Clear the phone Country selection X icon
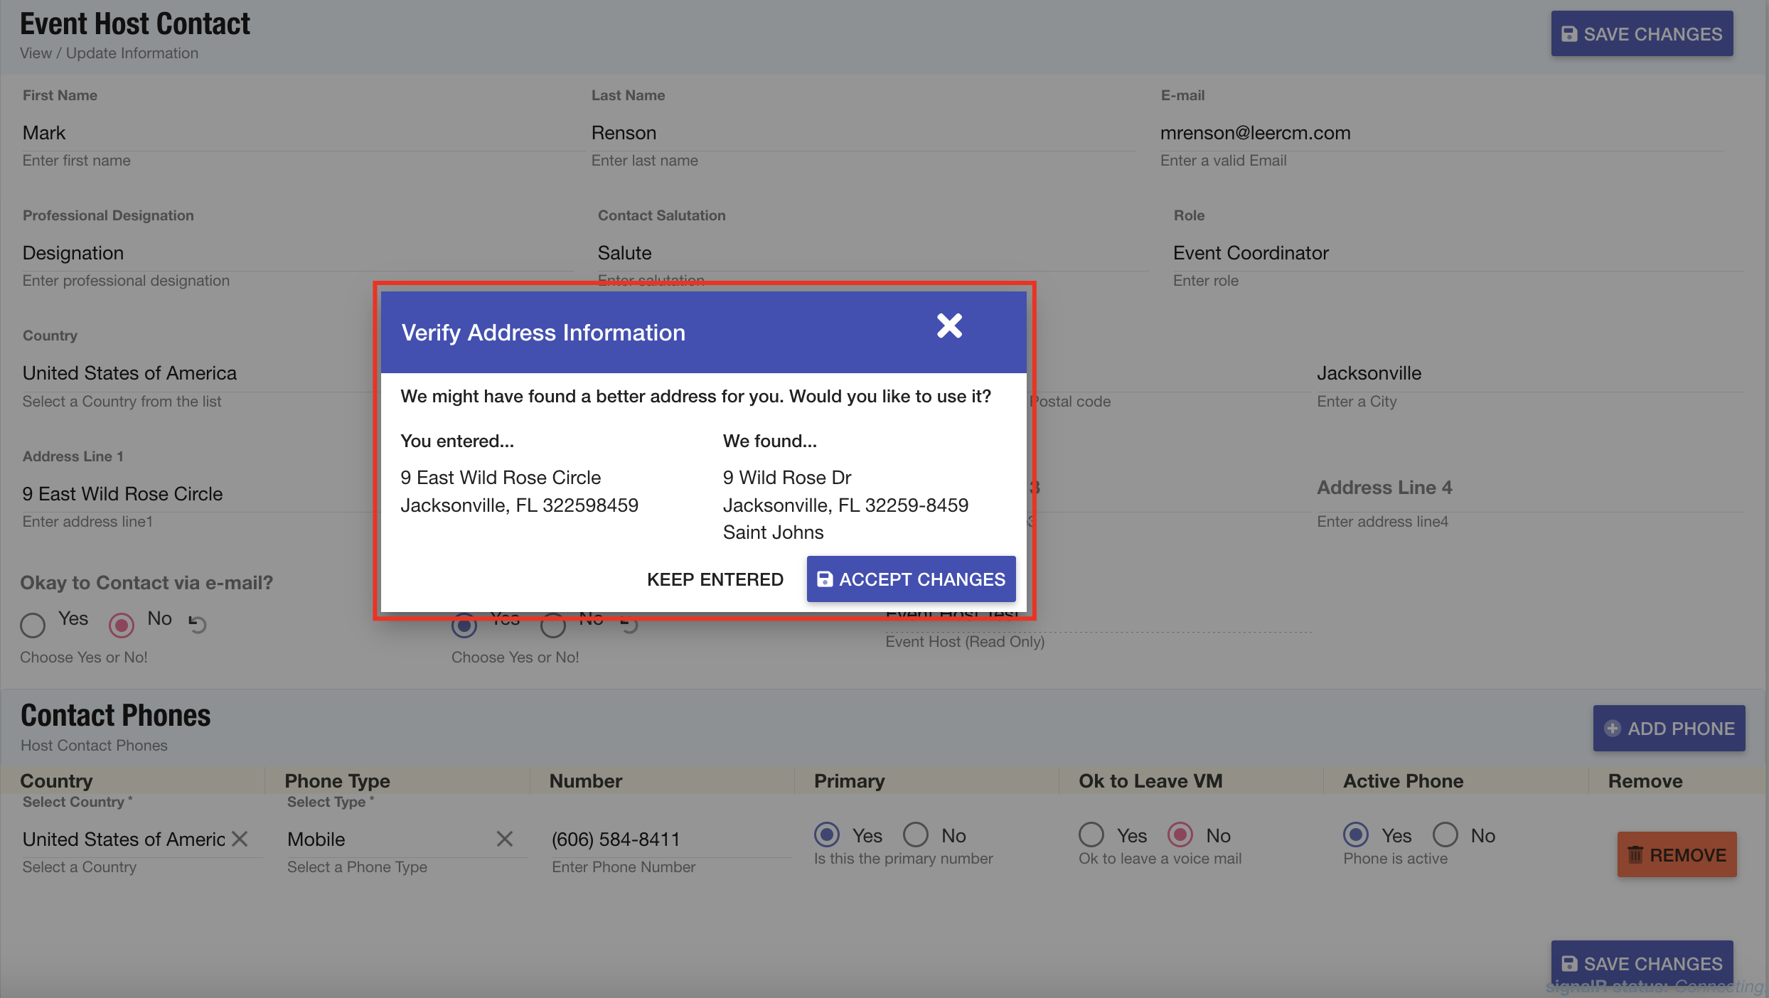The width and height of the screenshot is (1769, 998). pos(240,839)
